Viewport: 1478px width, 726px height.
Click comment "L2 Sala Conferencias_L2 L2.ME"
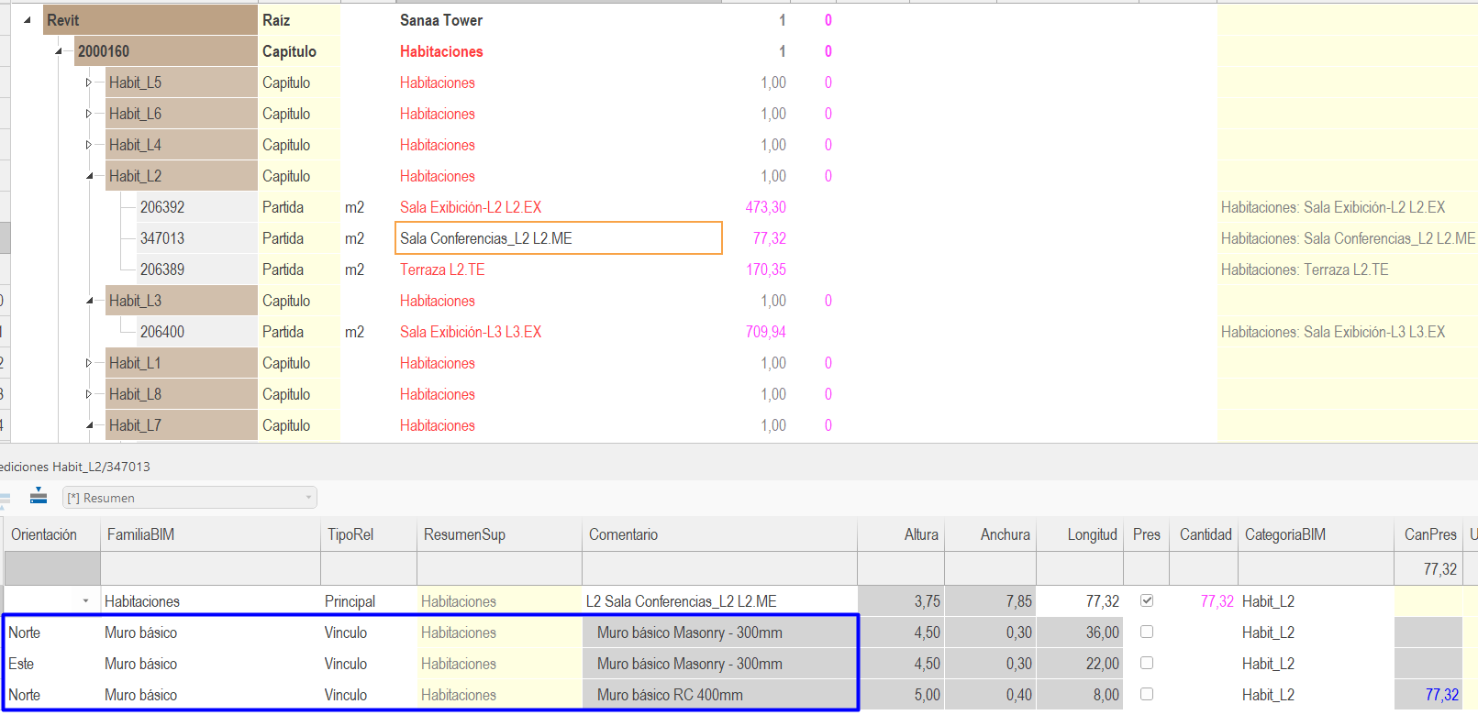(x=682, y=601)
